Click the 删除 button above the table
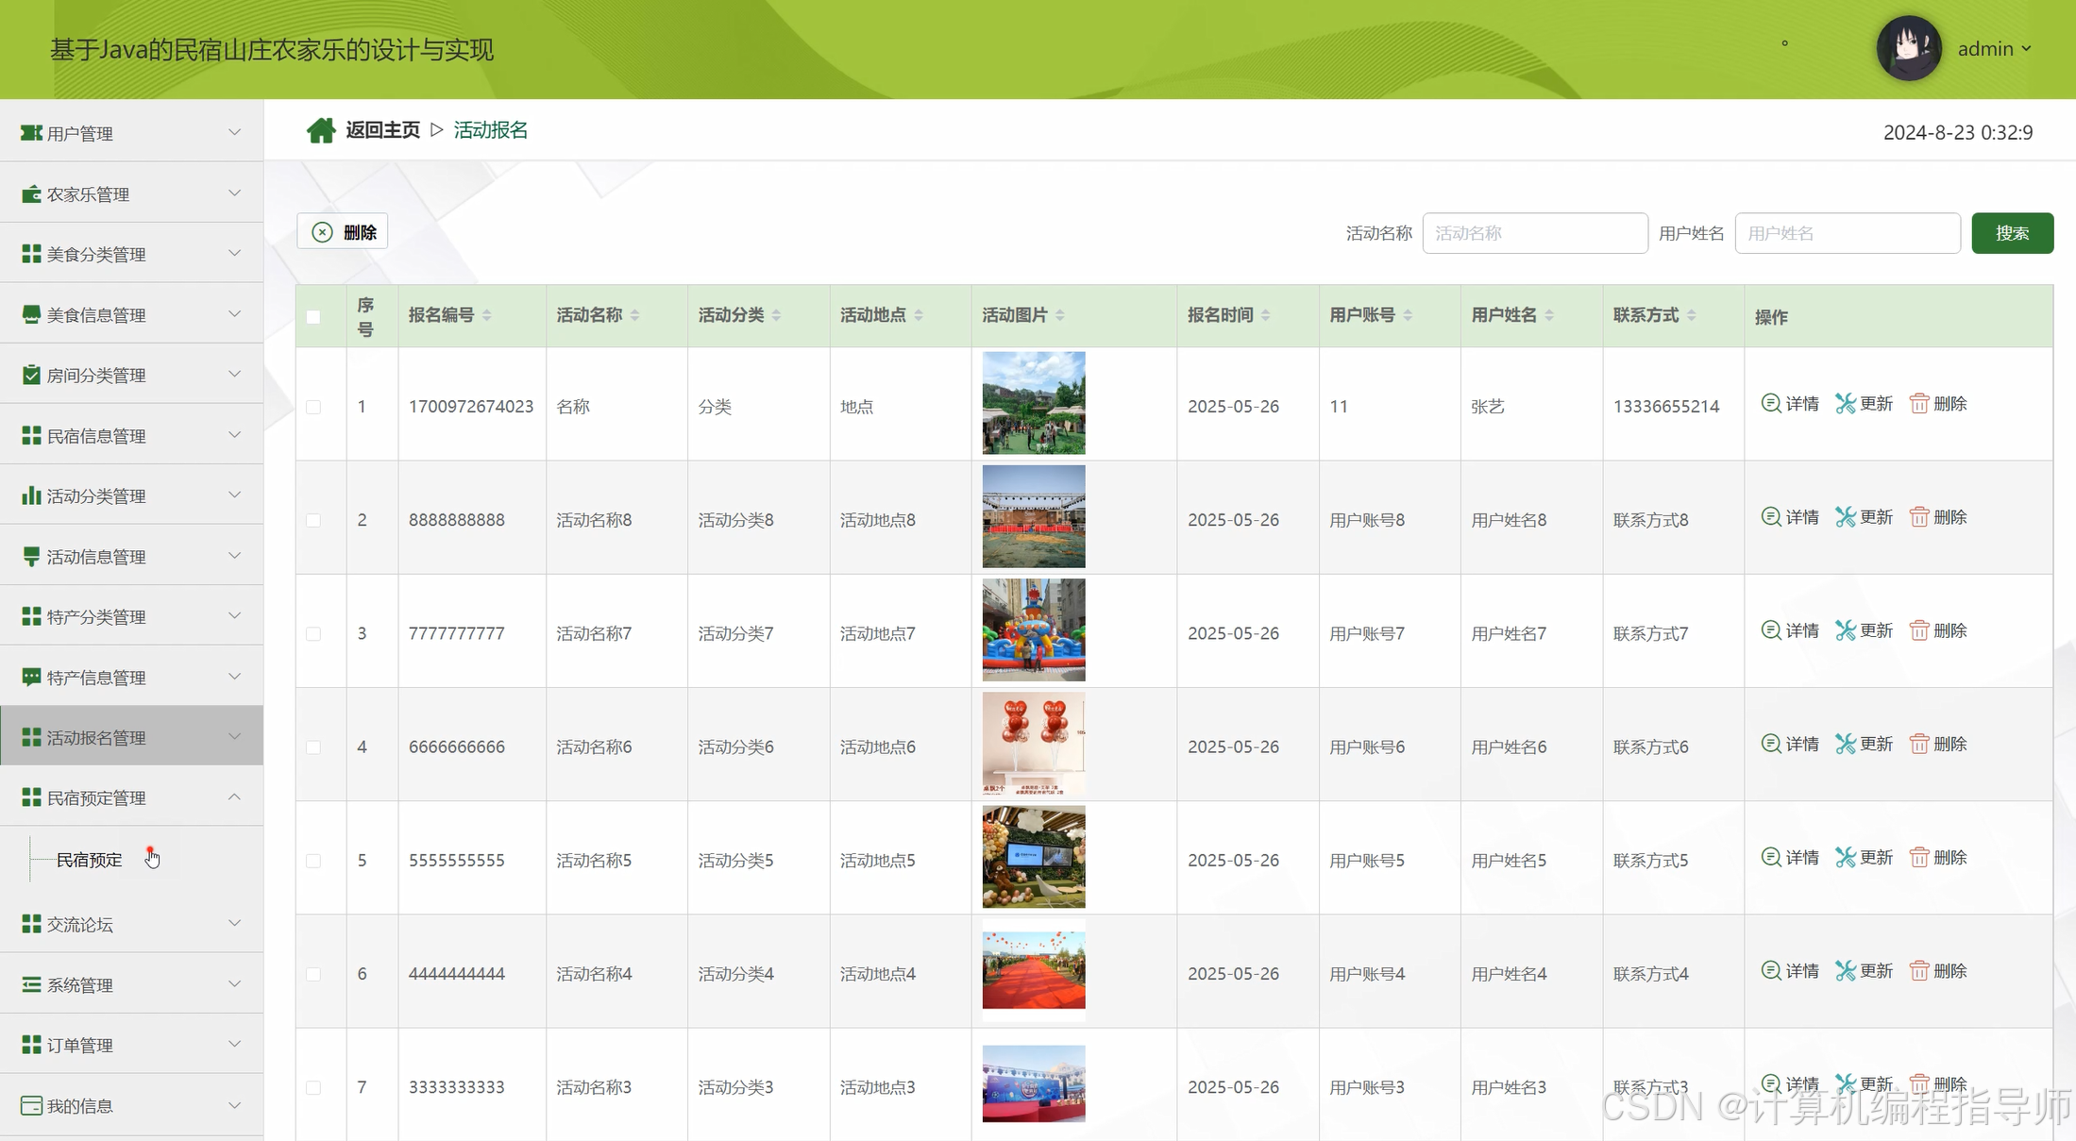The image size is (2076, 1141). click(x=343, y=232)
